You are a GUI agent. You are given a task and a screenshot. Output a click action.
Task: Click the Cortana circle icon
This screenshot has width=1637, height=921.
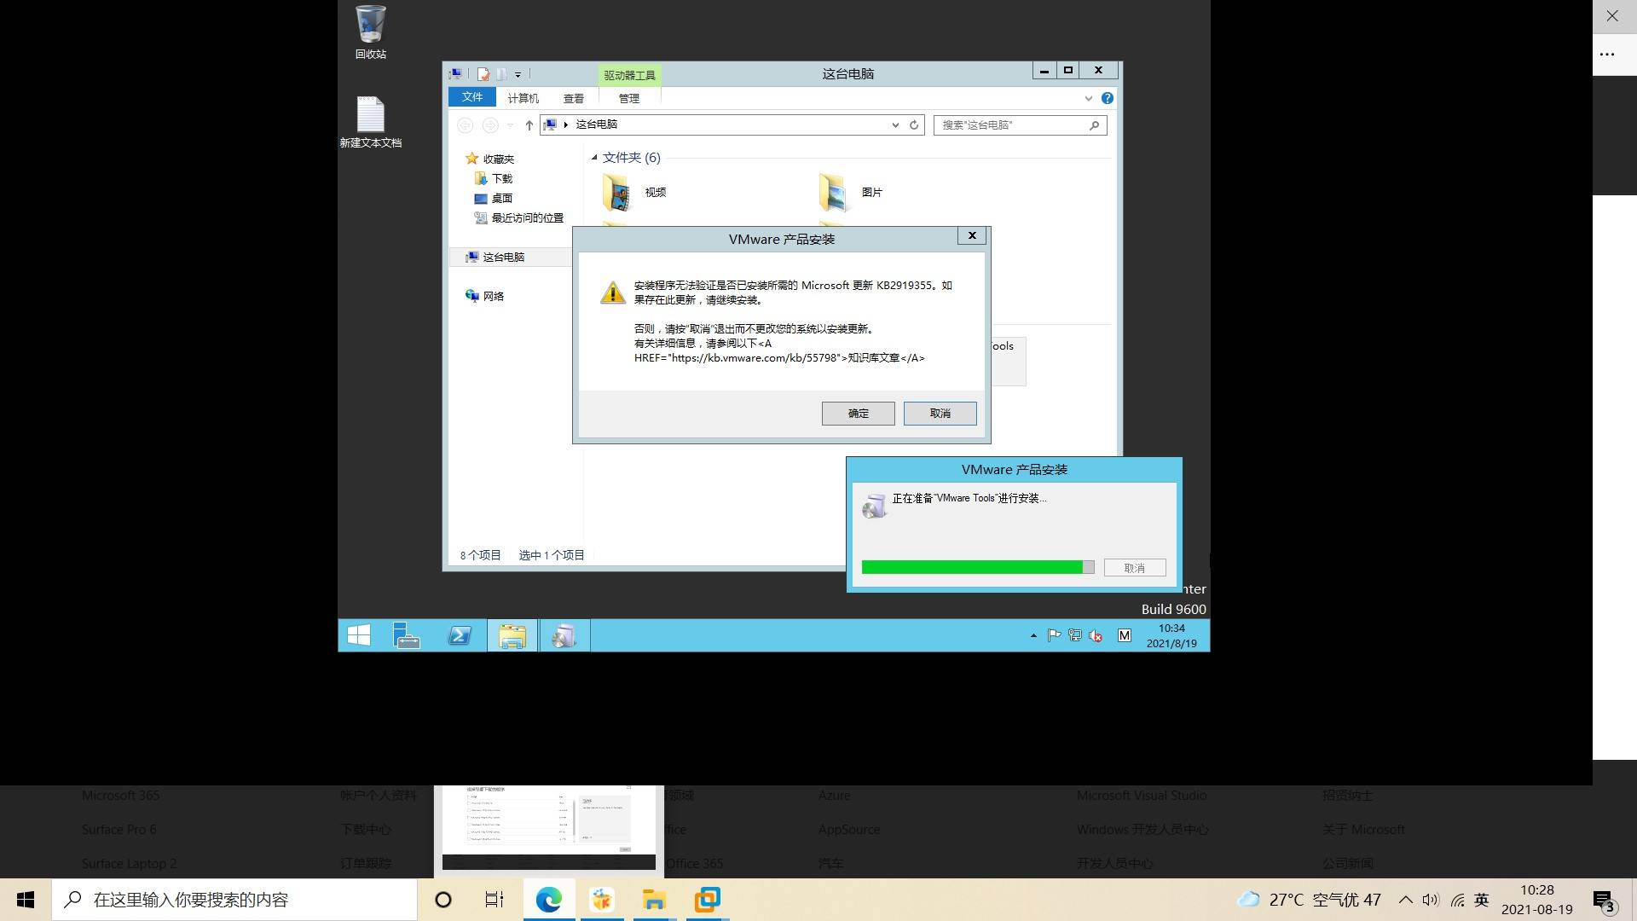pos(443,900)
